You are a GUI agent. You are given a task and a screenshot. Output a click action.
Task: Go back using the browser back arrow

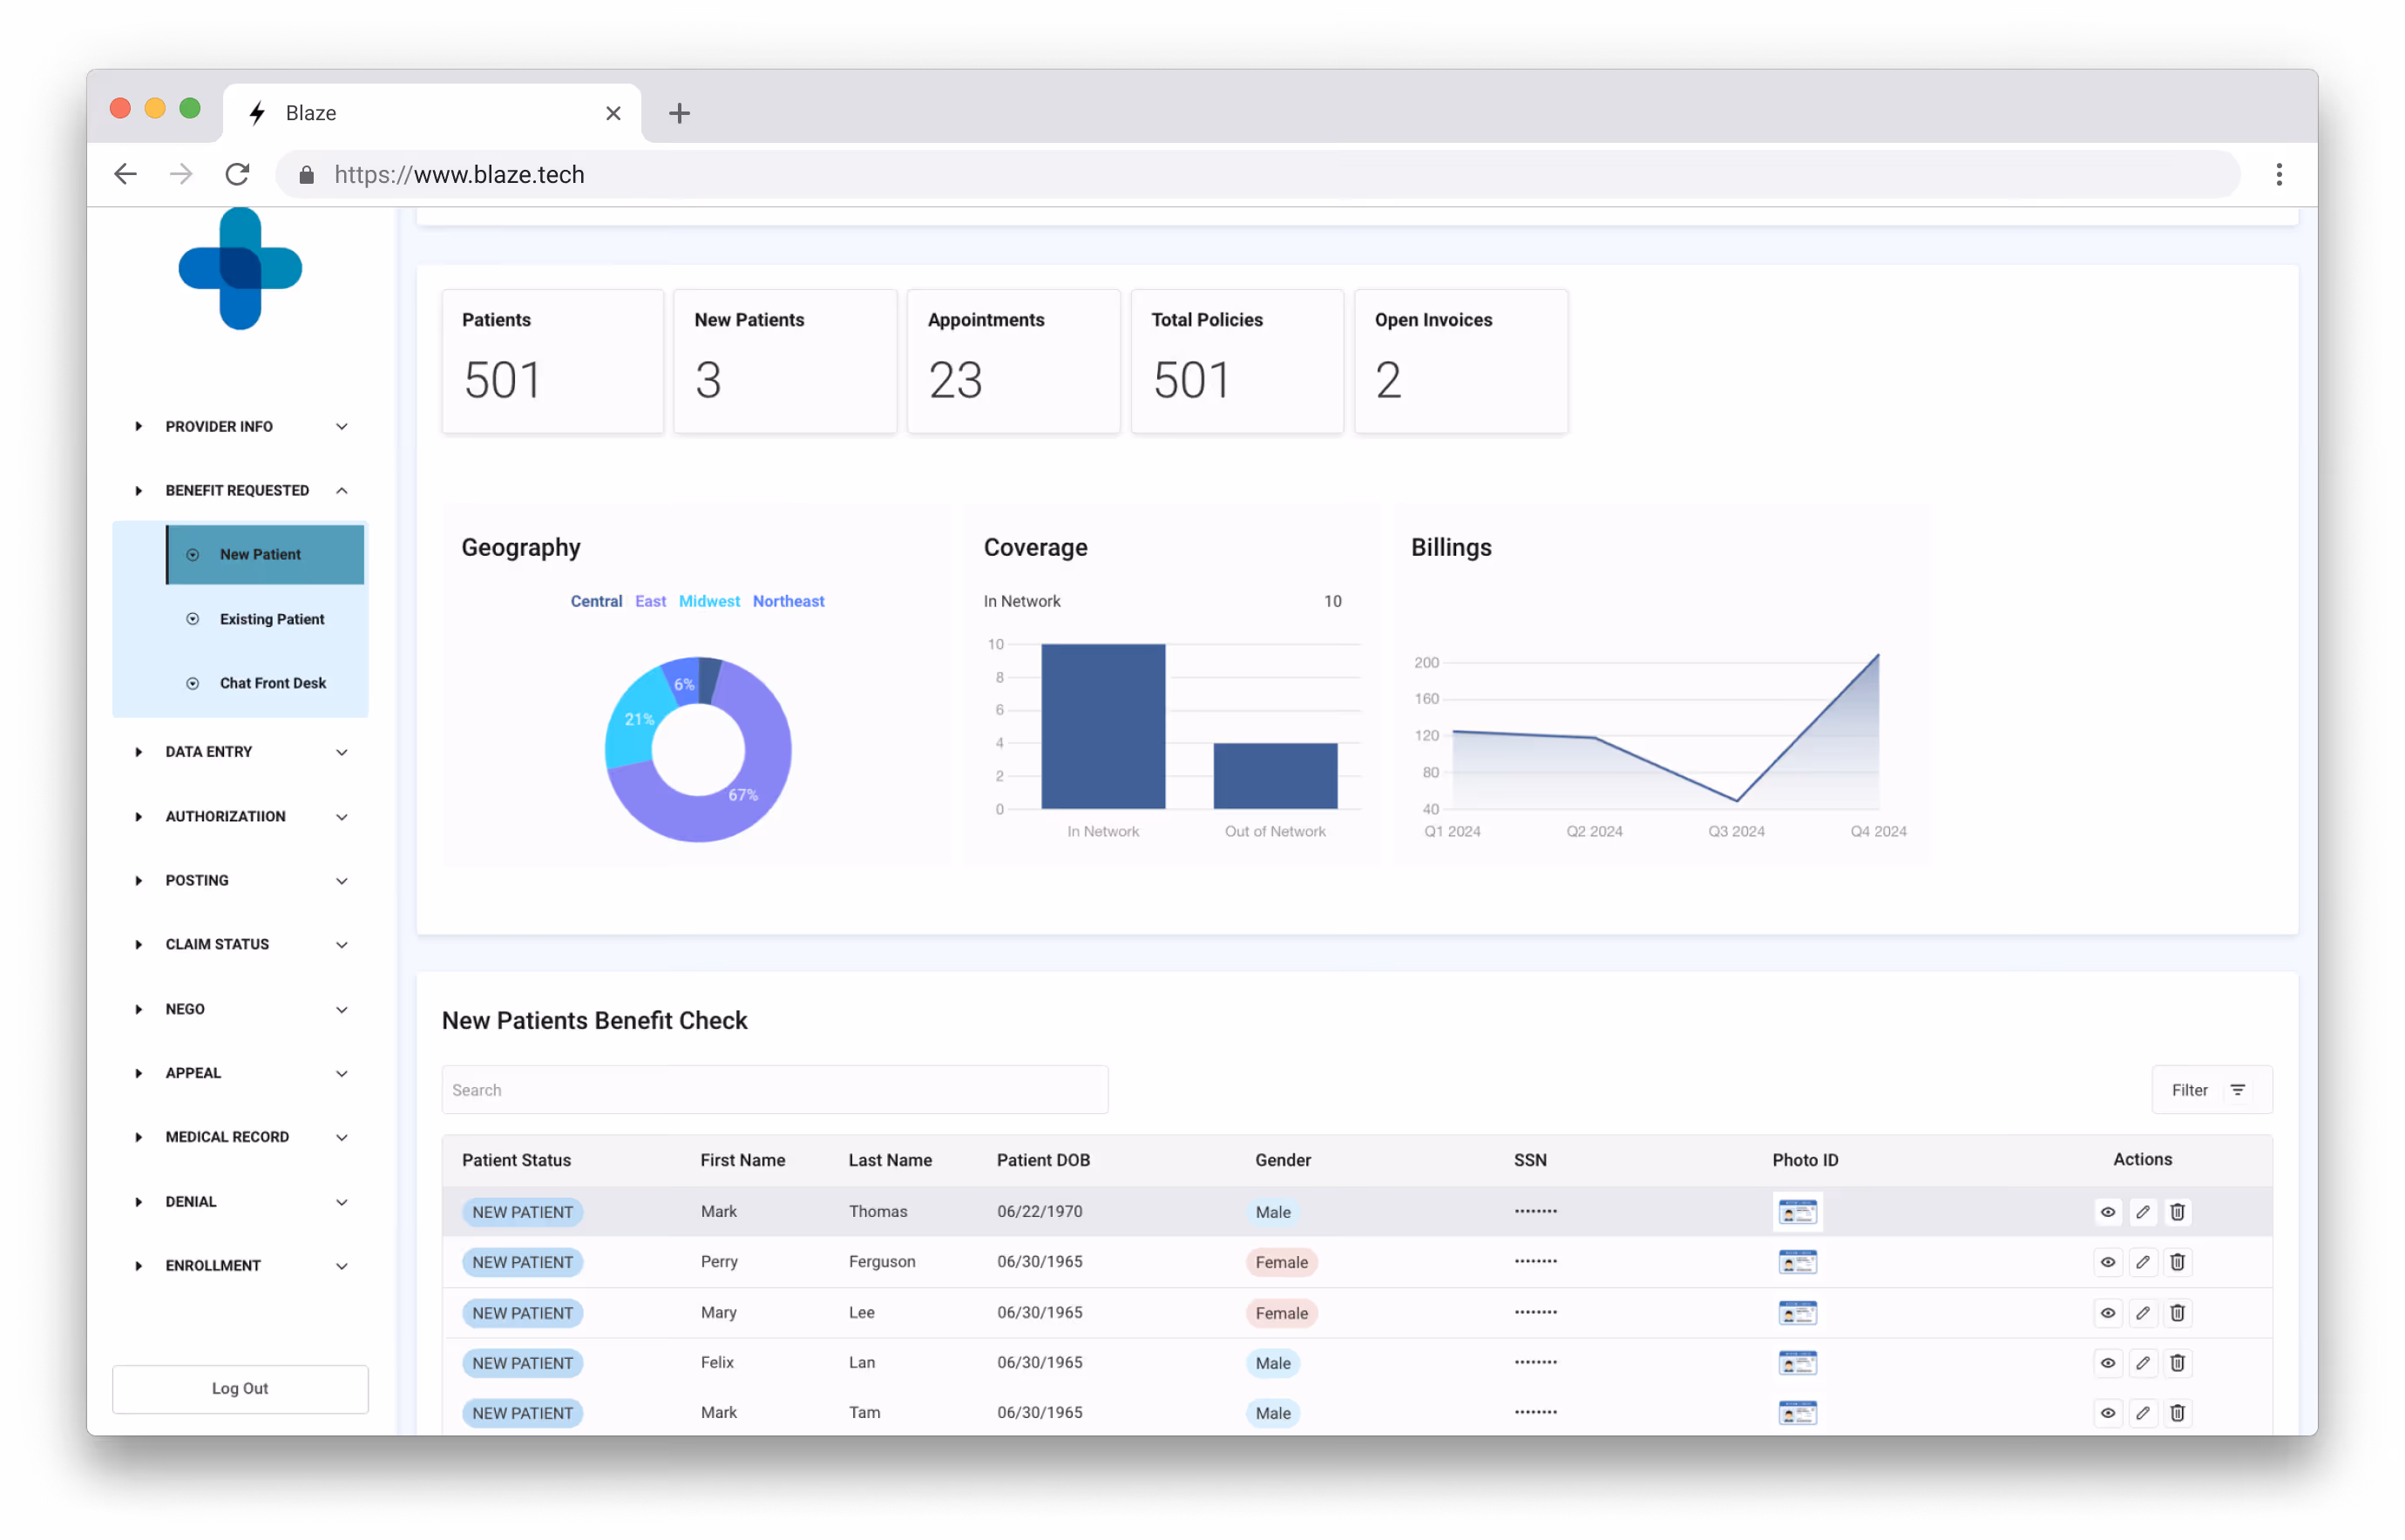[x=125, y=174]
